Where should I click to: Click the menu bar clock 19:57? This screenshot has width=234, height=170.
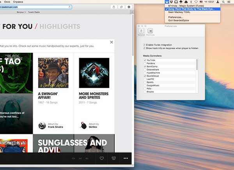point(209,2)
